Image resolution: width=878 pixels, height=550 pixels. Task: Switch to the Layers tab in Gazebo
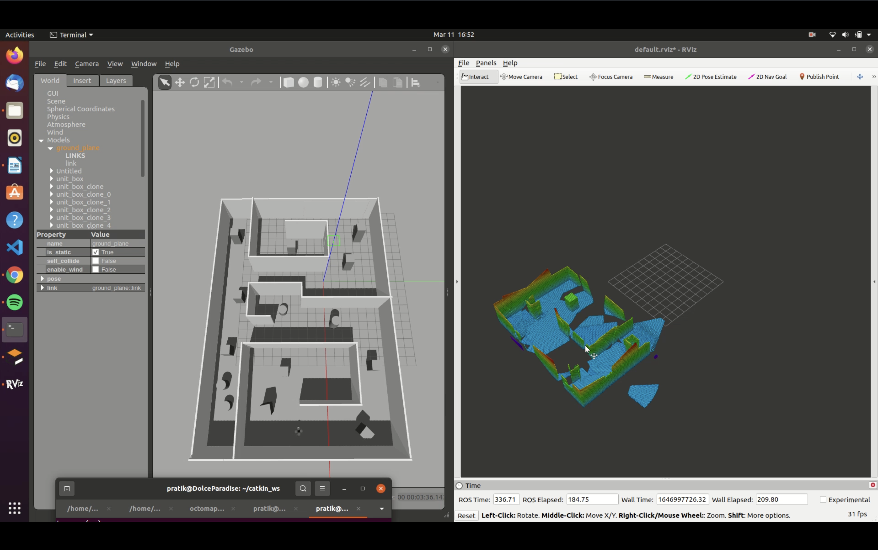point(116,81)
